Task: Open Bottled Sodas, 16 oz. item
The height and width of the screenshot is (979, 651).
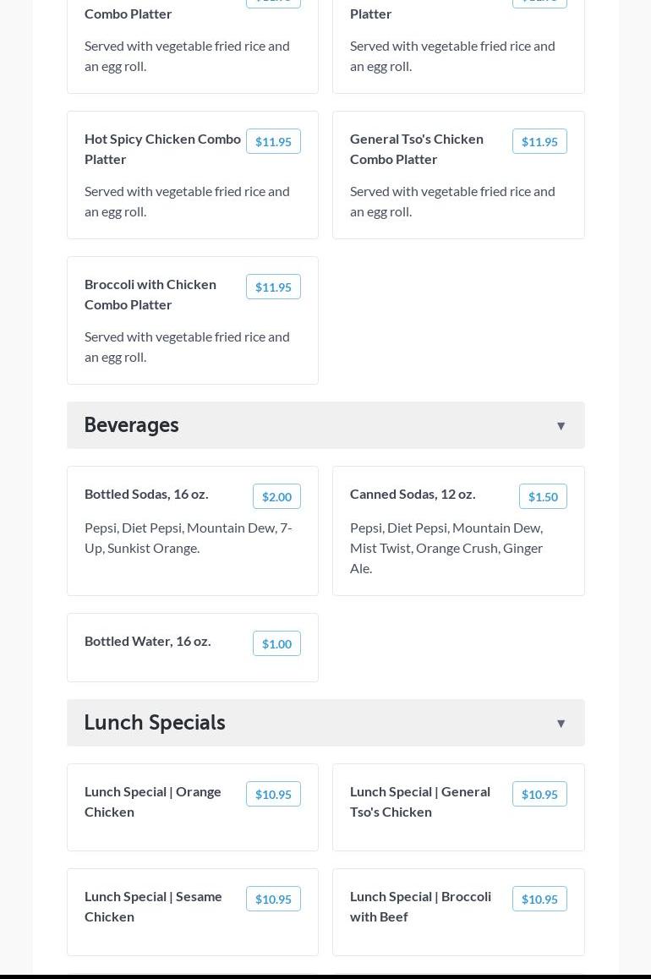Action: tap(146, 494)
